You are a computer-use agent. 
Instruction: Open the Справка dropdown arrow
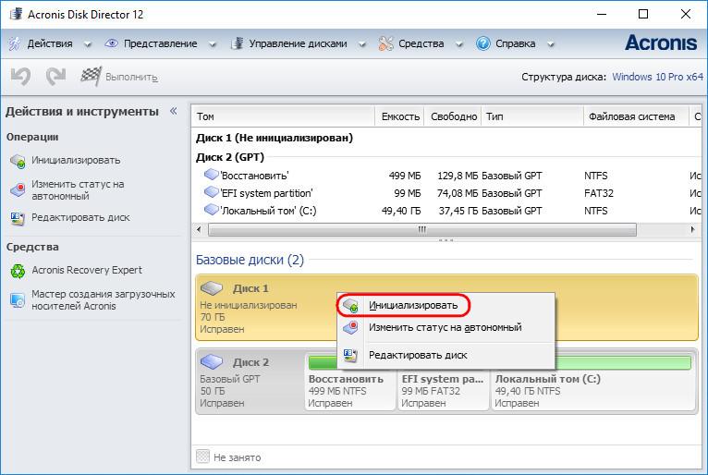point(551,44)
